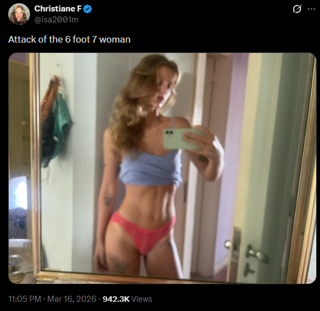Screen dimensions: 320x311
Task: Open Christiane F's profile avatar
Action: tap(19, 14)
